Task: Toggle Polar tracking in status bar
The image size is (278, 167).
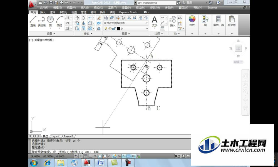Action: (x=95, y=156)
